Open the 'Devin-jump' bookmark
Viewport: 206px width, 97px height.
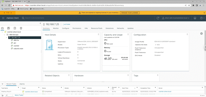(x=23, y=9)
